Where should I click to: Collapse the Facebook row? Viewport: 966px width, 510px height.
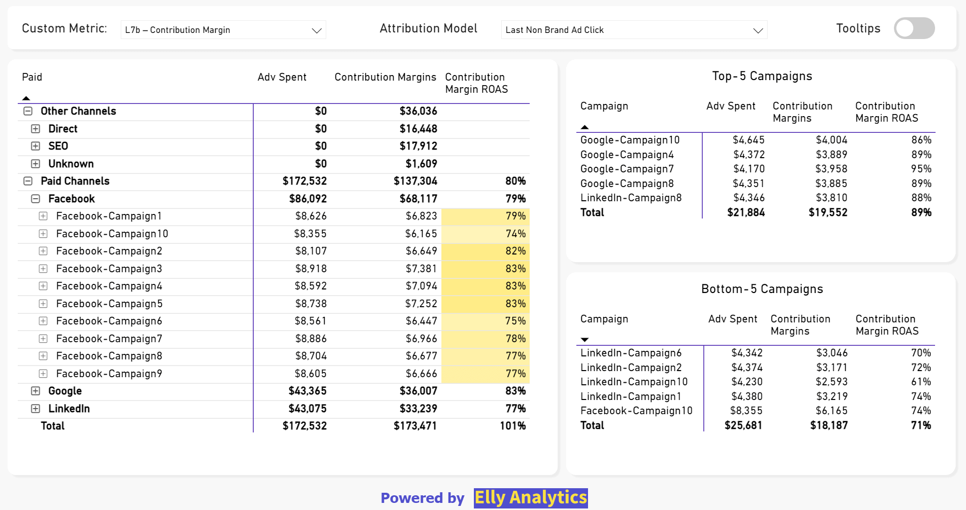click(36, 199)
